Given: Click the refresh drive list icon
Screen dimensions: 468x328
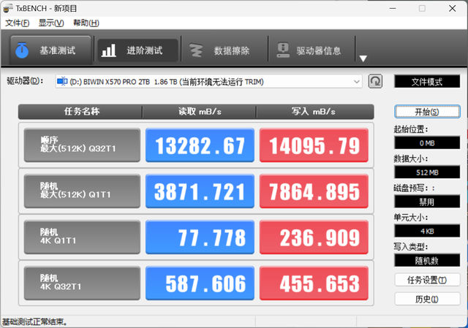Looking at the screenshot, I should [x=375, y=81].
